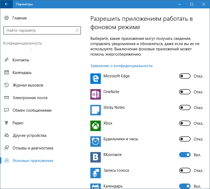Turn off Календарь app background toggle
The height and width of the screenshot is (189, 210).
185,186
